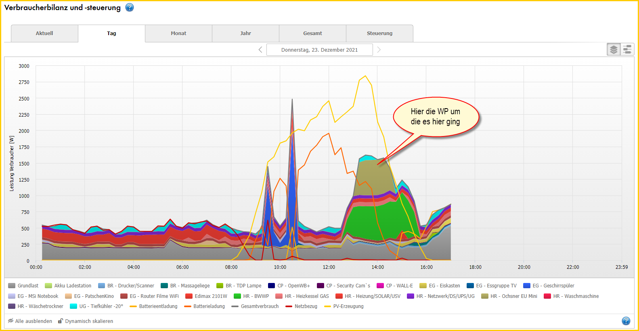Toggle HR - Wäschetrockner legend entry
The width and height of the screenshot is (639, 331).
pos(36,306)
